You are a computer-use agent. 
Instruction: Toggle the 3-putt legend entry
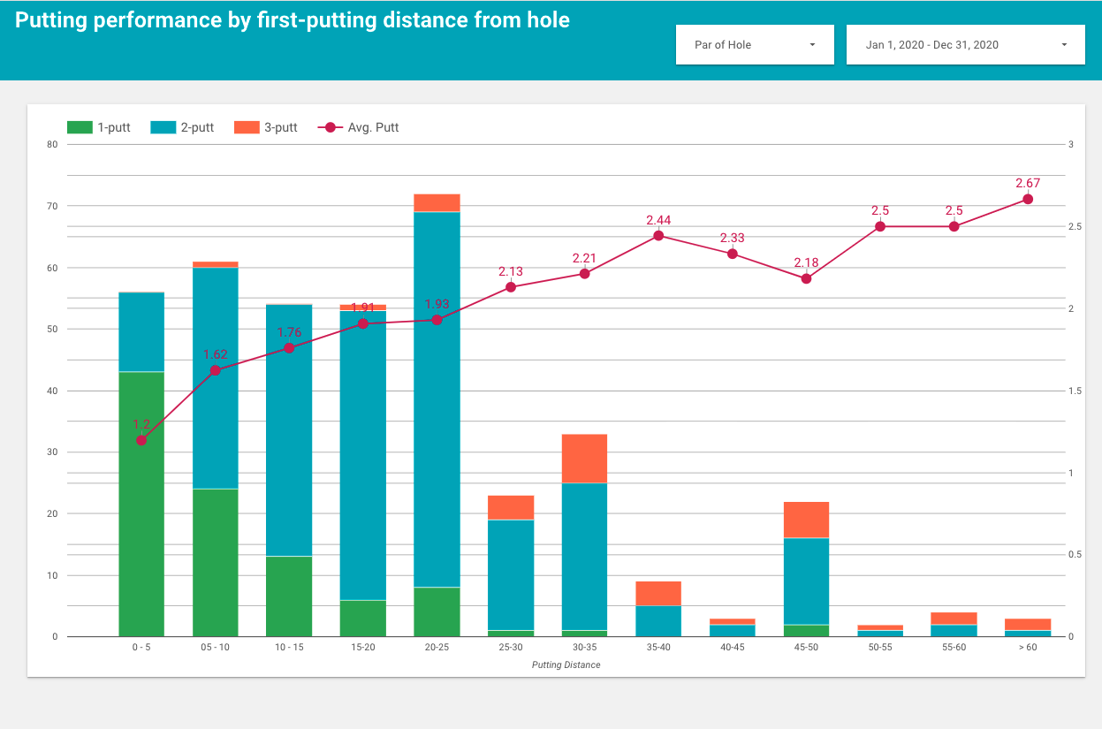266,127
